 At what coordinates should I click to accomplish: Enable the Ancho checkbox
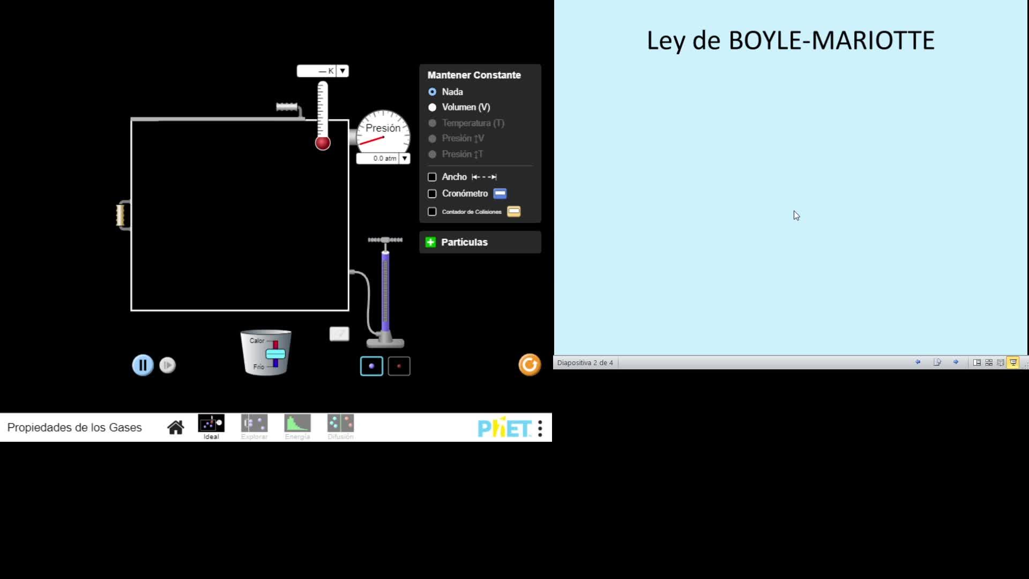click(x=432, y=177)
